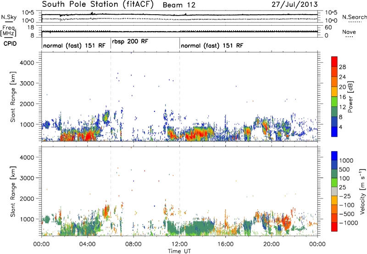
Task: Click the "16:00" time tick label
Action: pyautogui.click(x=225, y=244)
